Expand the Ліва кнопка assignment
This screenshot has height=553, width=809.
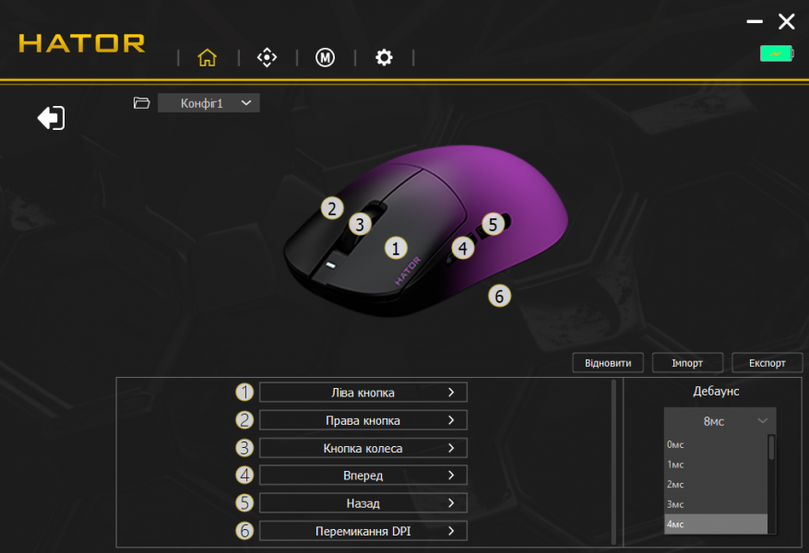click(x=363, y=393)
